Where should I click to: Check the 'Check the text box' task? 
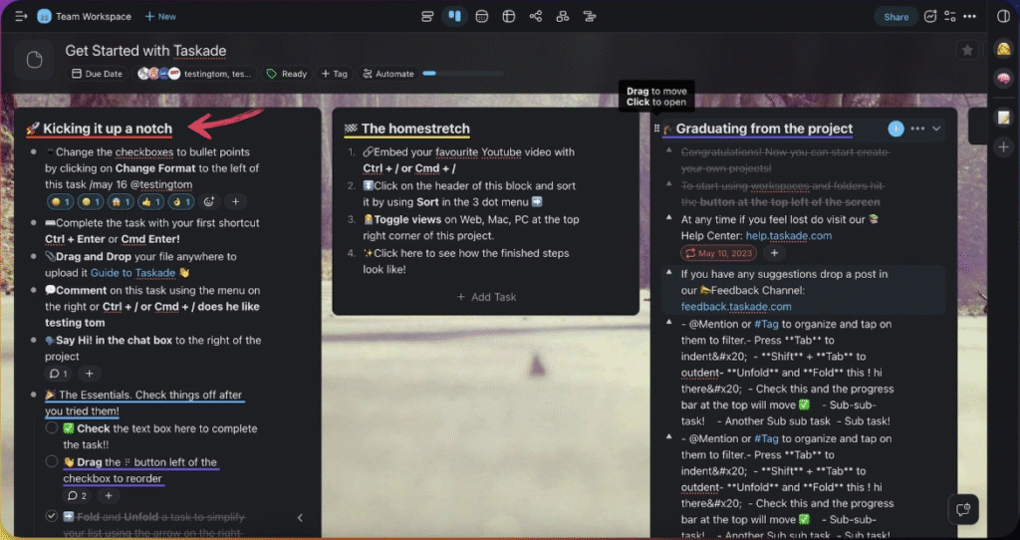click(x=52, y=427)
